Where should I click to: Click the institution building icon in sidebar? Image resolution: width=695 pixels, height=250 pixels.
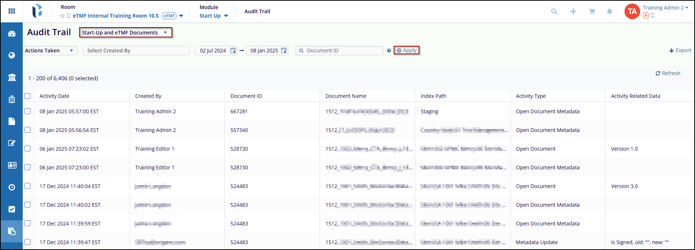[12, 77]
